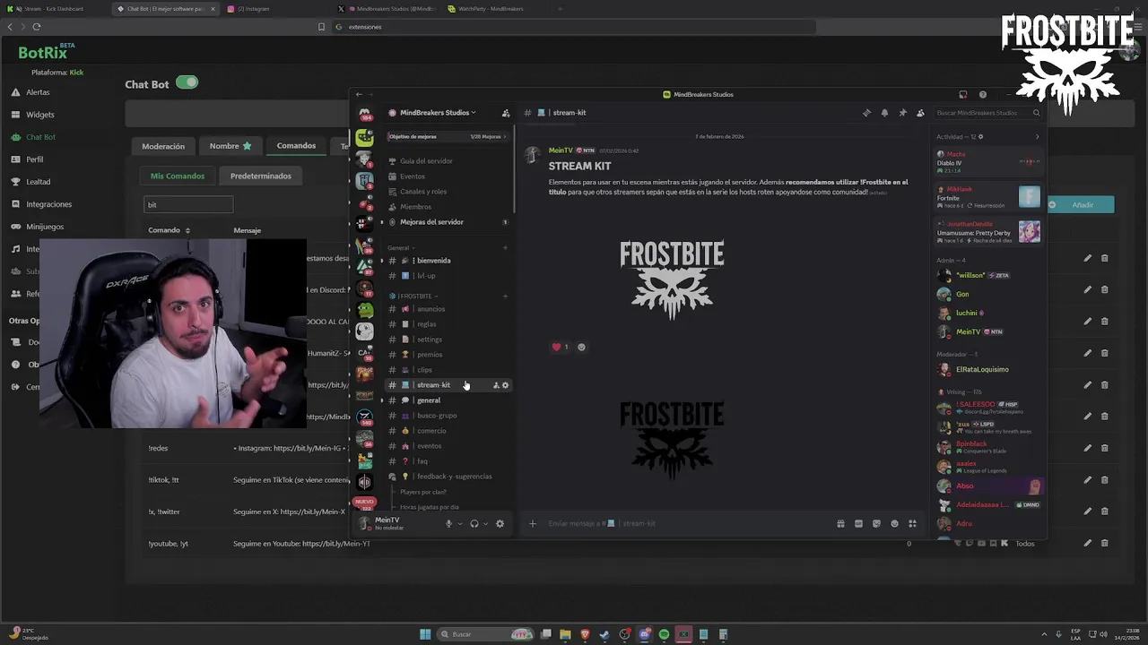Viewport: 1148px width, 645px height.
Task: Select the Mis Comandos sub-tab
Action: tap(178, 176)
